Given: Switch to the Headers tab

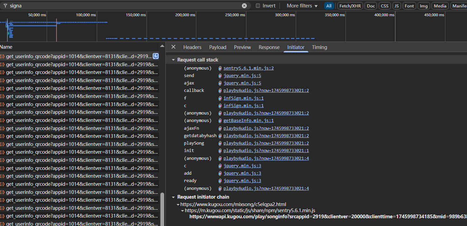Looking at the screenshot, I should [192, 47].
